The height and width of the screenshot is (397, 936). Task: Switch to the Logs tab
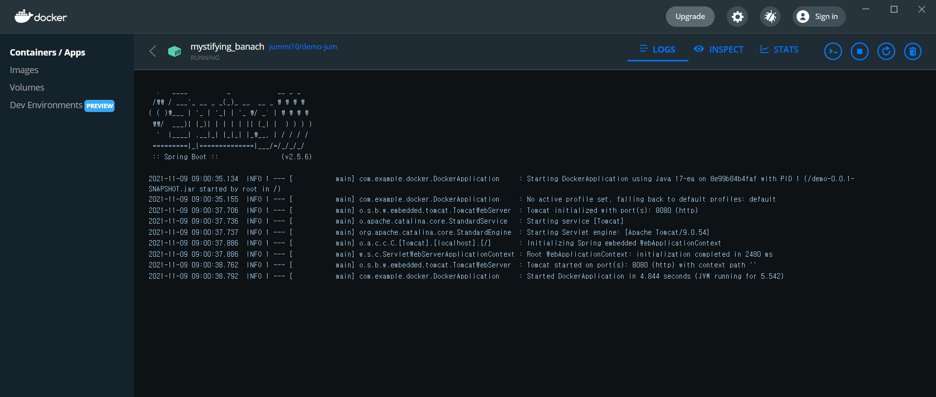(658, 49)
